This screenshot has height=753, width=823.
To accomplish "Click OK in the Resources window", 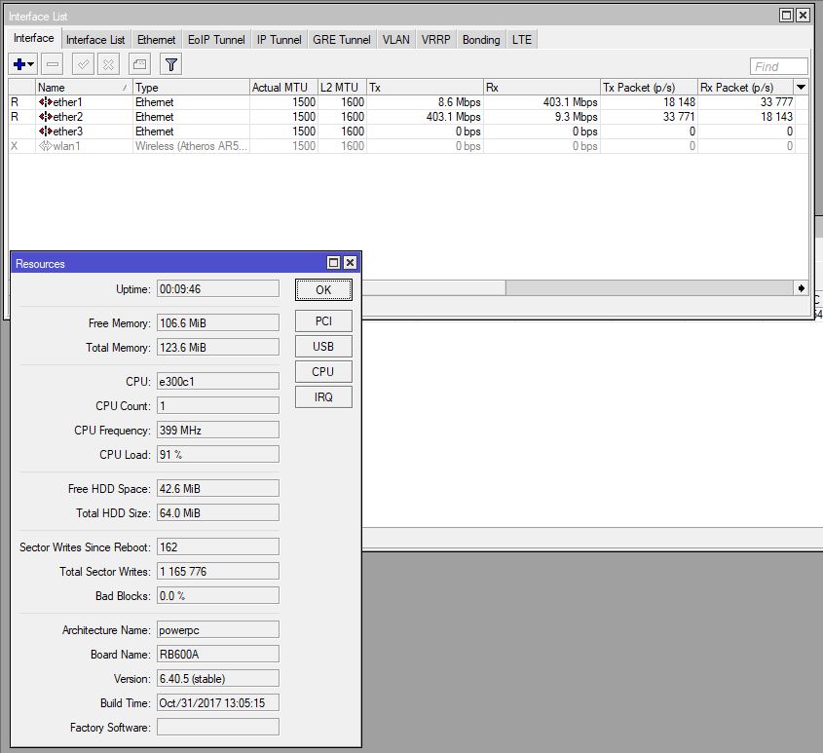I will click(x=323, y=290).
